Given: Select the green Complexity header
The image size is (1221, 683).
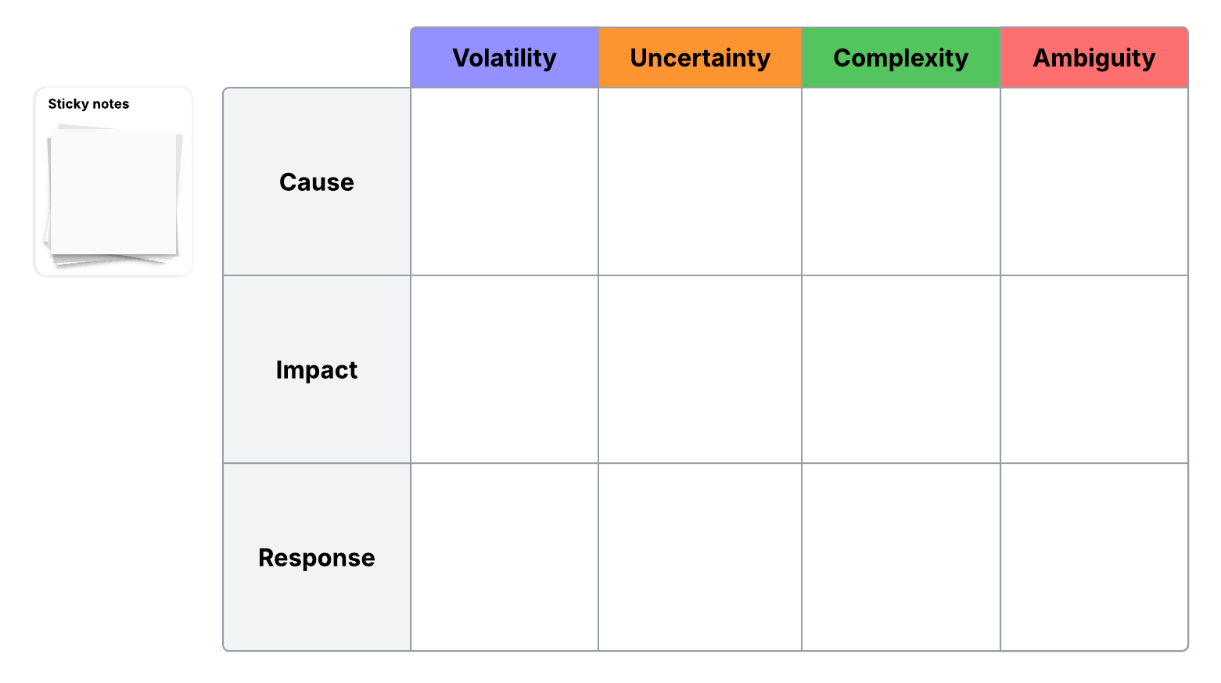Looking at the screenshot, I should 900,58.
